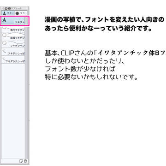This screenshot has width=166, height=166.
Task: Click the delete sub tool trash icon
Action: pyautogui.click(x=25, y=161)
